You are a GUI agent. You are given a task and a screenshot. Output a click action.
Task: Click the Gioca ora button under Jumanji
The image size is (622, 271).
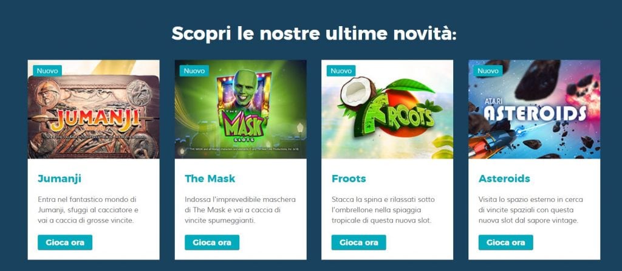(x=65, y=242)
